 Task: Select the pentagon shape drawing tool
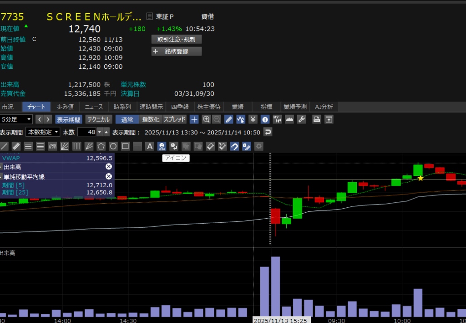tap(101, 146)
